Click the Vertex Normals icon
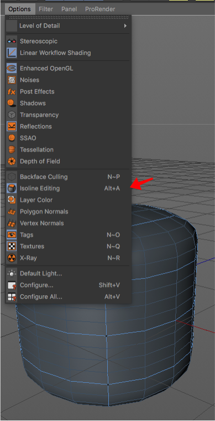The width and height of the screenshot is (215, 421). coord(12,223)
